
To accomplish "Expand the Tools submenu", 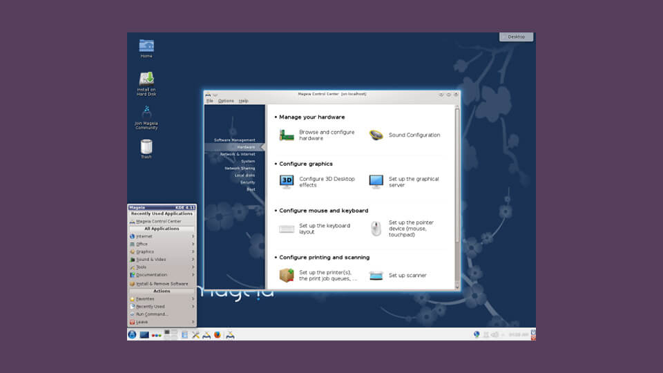I will click(162, 267).
